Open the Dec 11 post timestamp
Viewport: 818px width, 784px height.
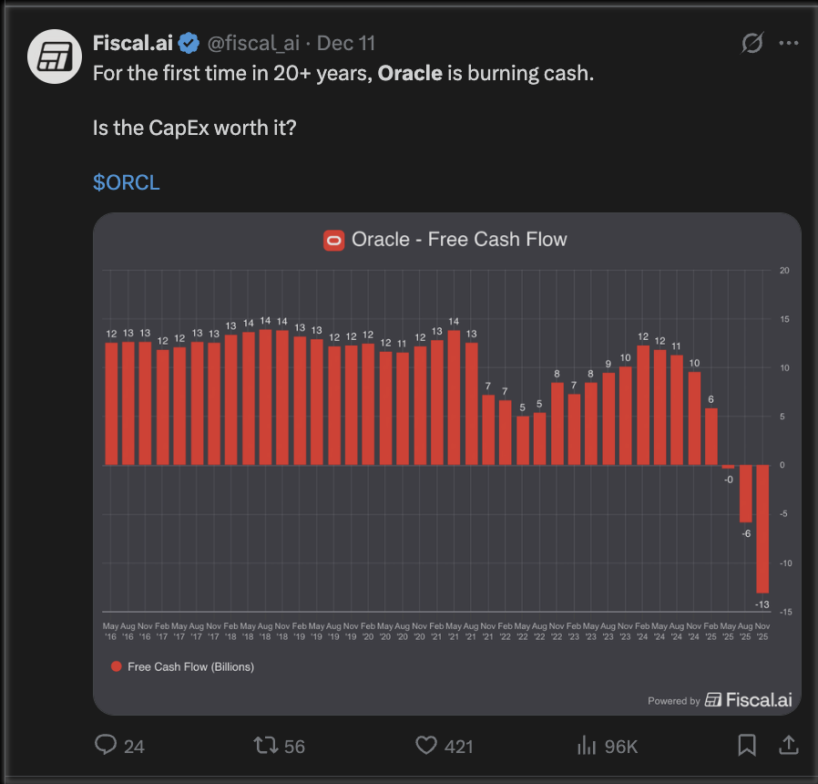345,43
